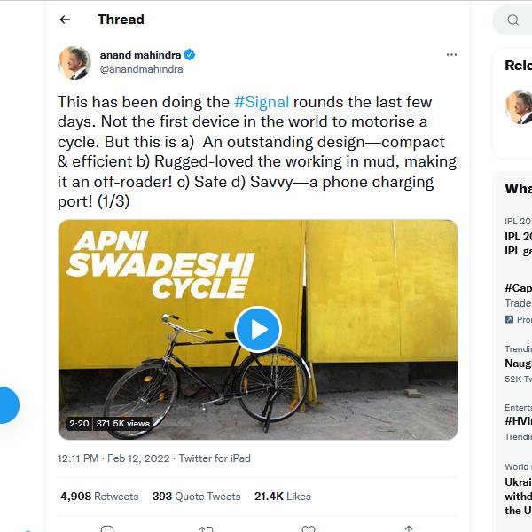
Task: Open anand mahindra's profile picture
Action: click(74, 62)
